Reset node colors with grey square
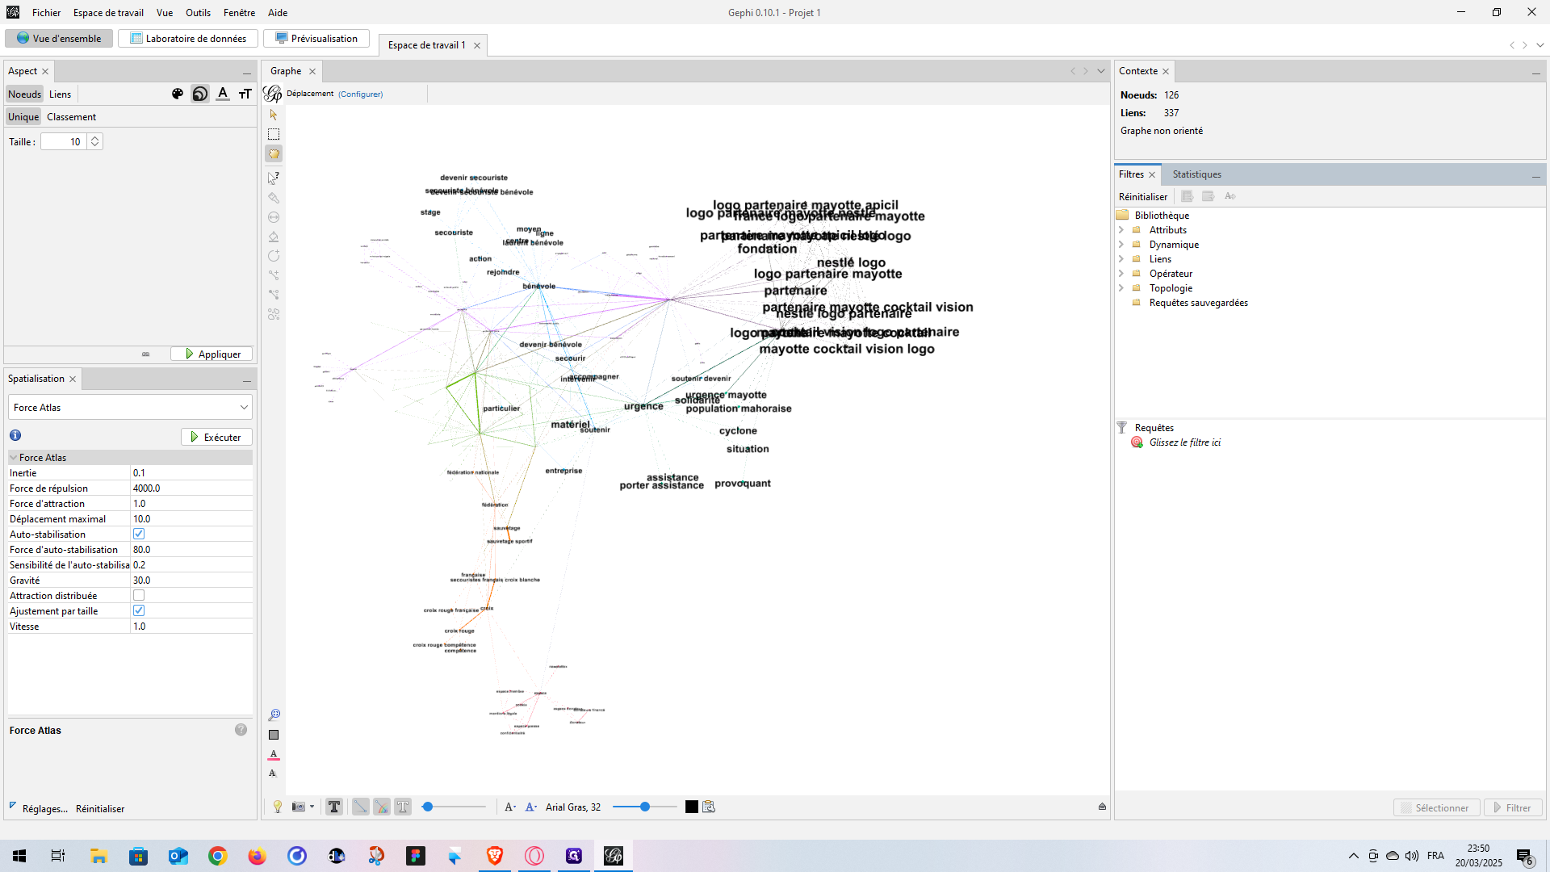The width and height of the screenshot is (1550, 872). 274,735
